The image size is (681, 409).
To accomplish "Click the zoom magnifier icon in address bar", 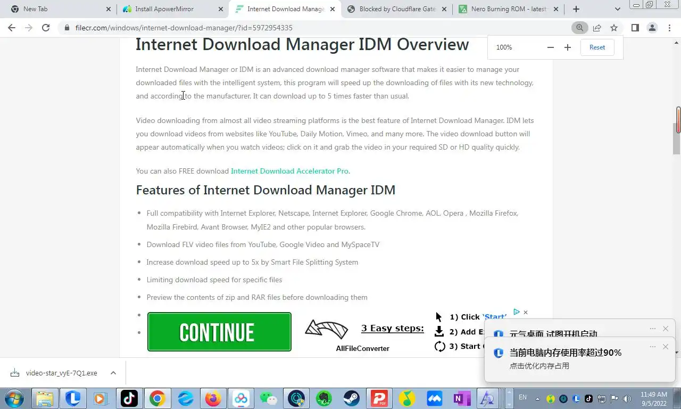I will click(579, 28).
